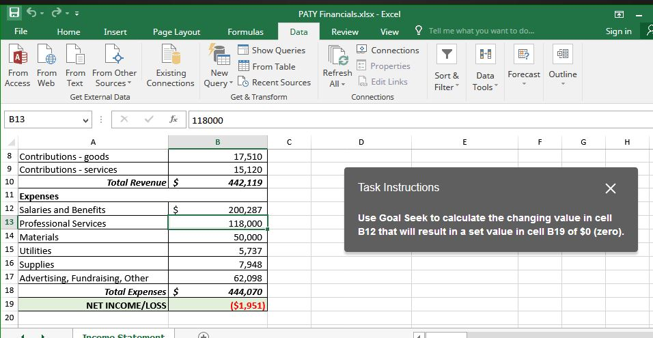Select row 12 header
Screen dimensions: 653x338
pos(9,210)
